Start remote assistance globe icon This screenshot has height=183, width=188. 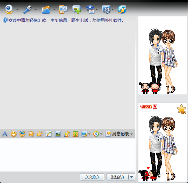coord(122,9)
